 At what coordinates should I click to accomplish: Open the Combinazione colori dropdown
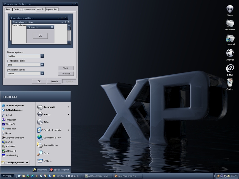[x=42, y=65]
